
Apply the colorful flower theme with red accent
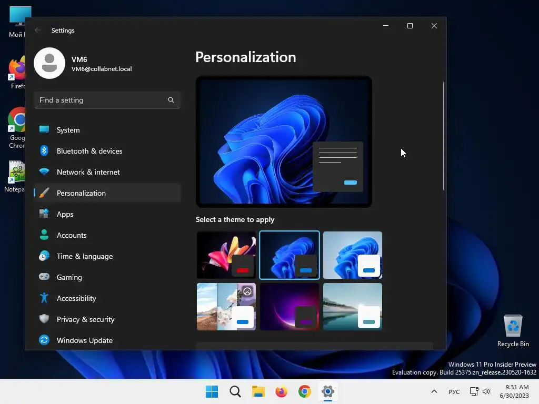point(226,255)
